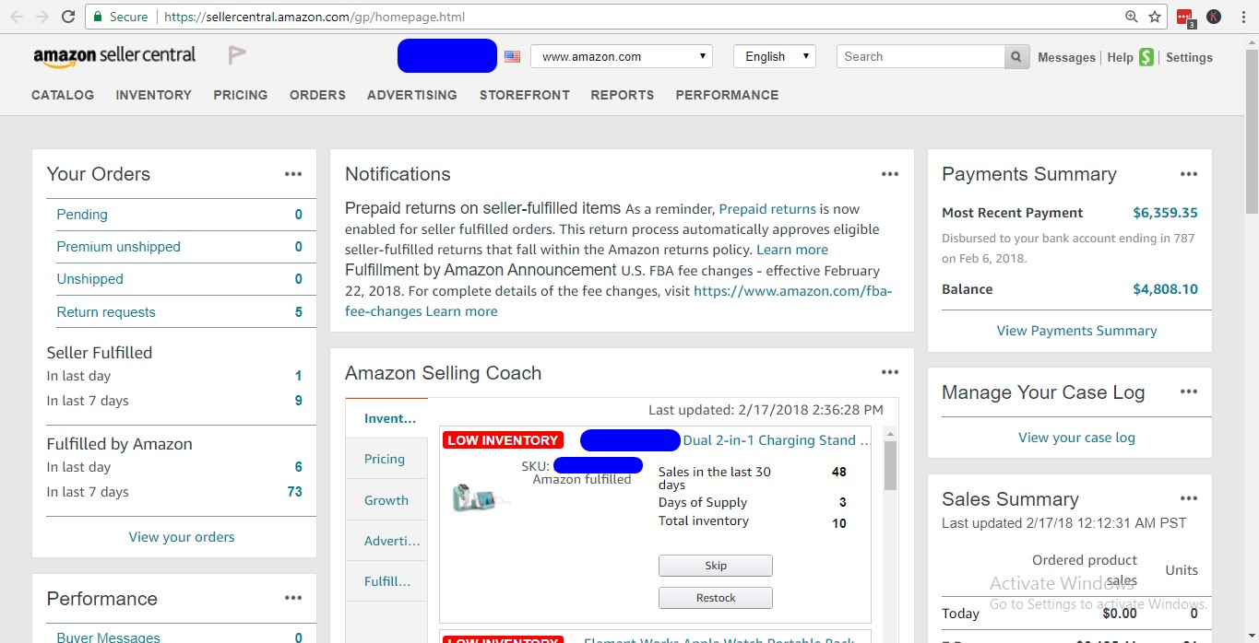Click the zoom magnifier icon in address bar
The image size is (1259, 643).
pos(1132,17)
